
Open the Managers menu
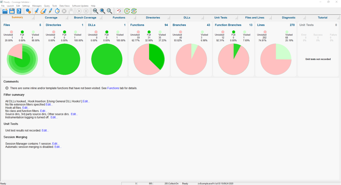[37, 6]
